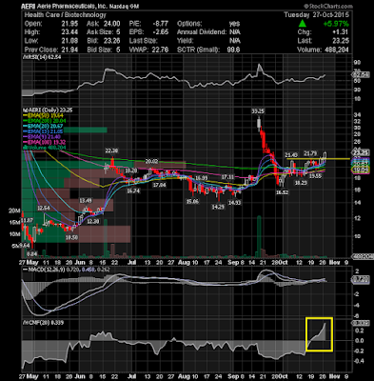Click the High value 23.44
This screenshot has height=381, width=374.
coord(70,32)
